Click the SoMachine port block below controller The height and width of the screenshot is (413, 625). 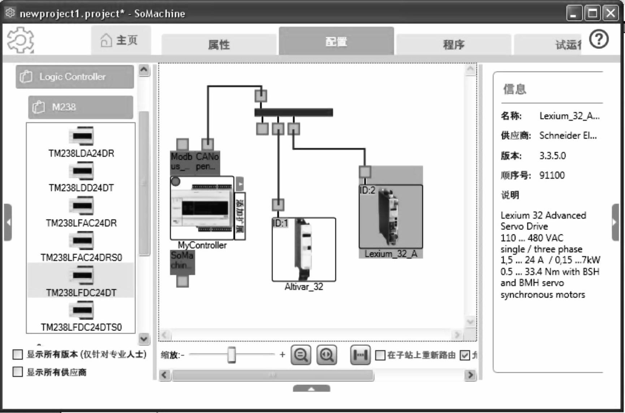(182, 262)
